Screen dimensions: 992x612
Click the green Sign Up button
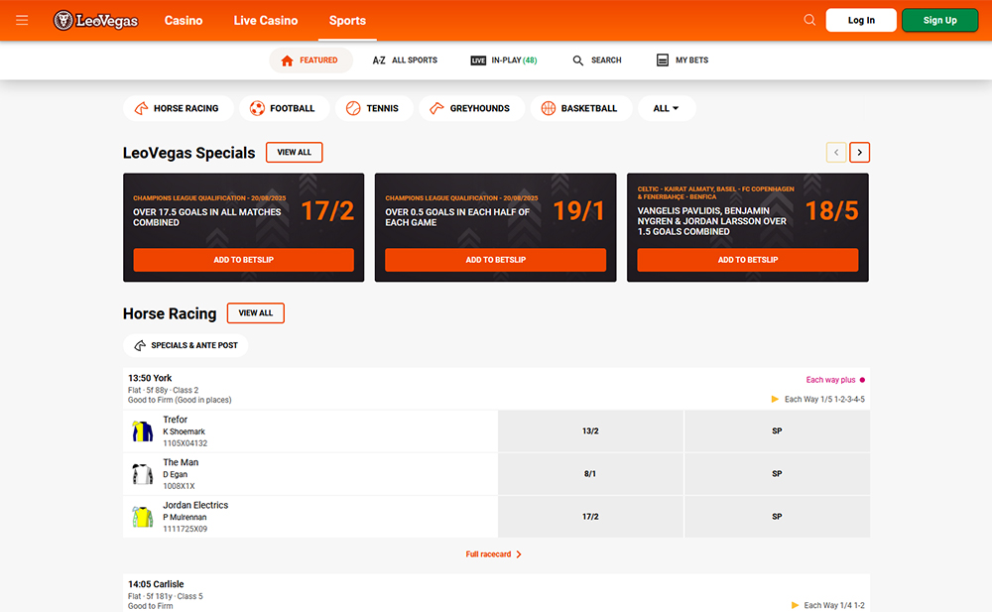point(939,20)
